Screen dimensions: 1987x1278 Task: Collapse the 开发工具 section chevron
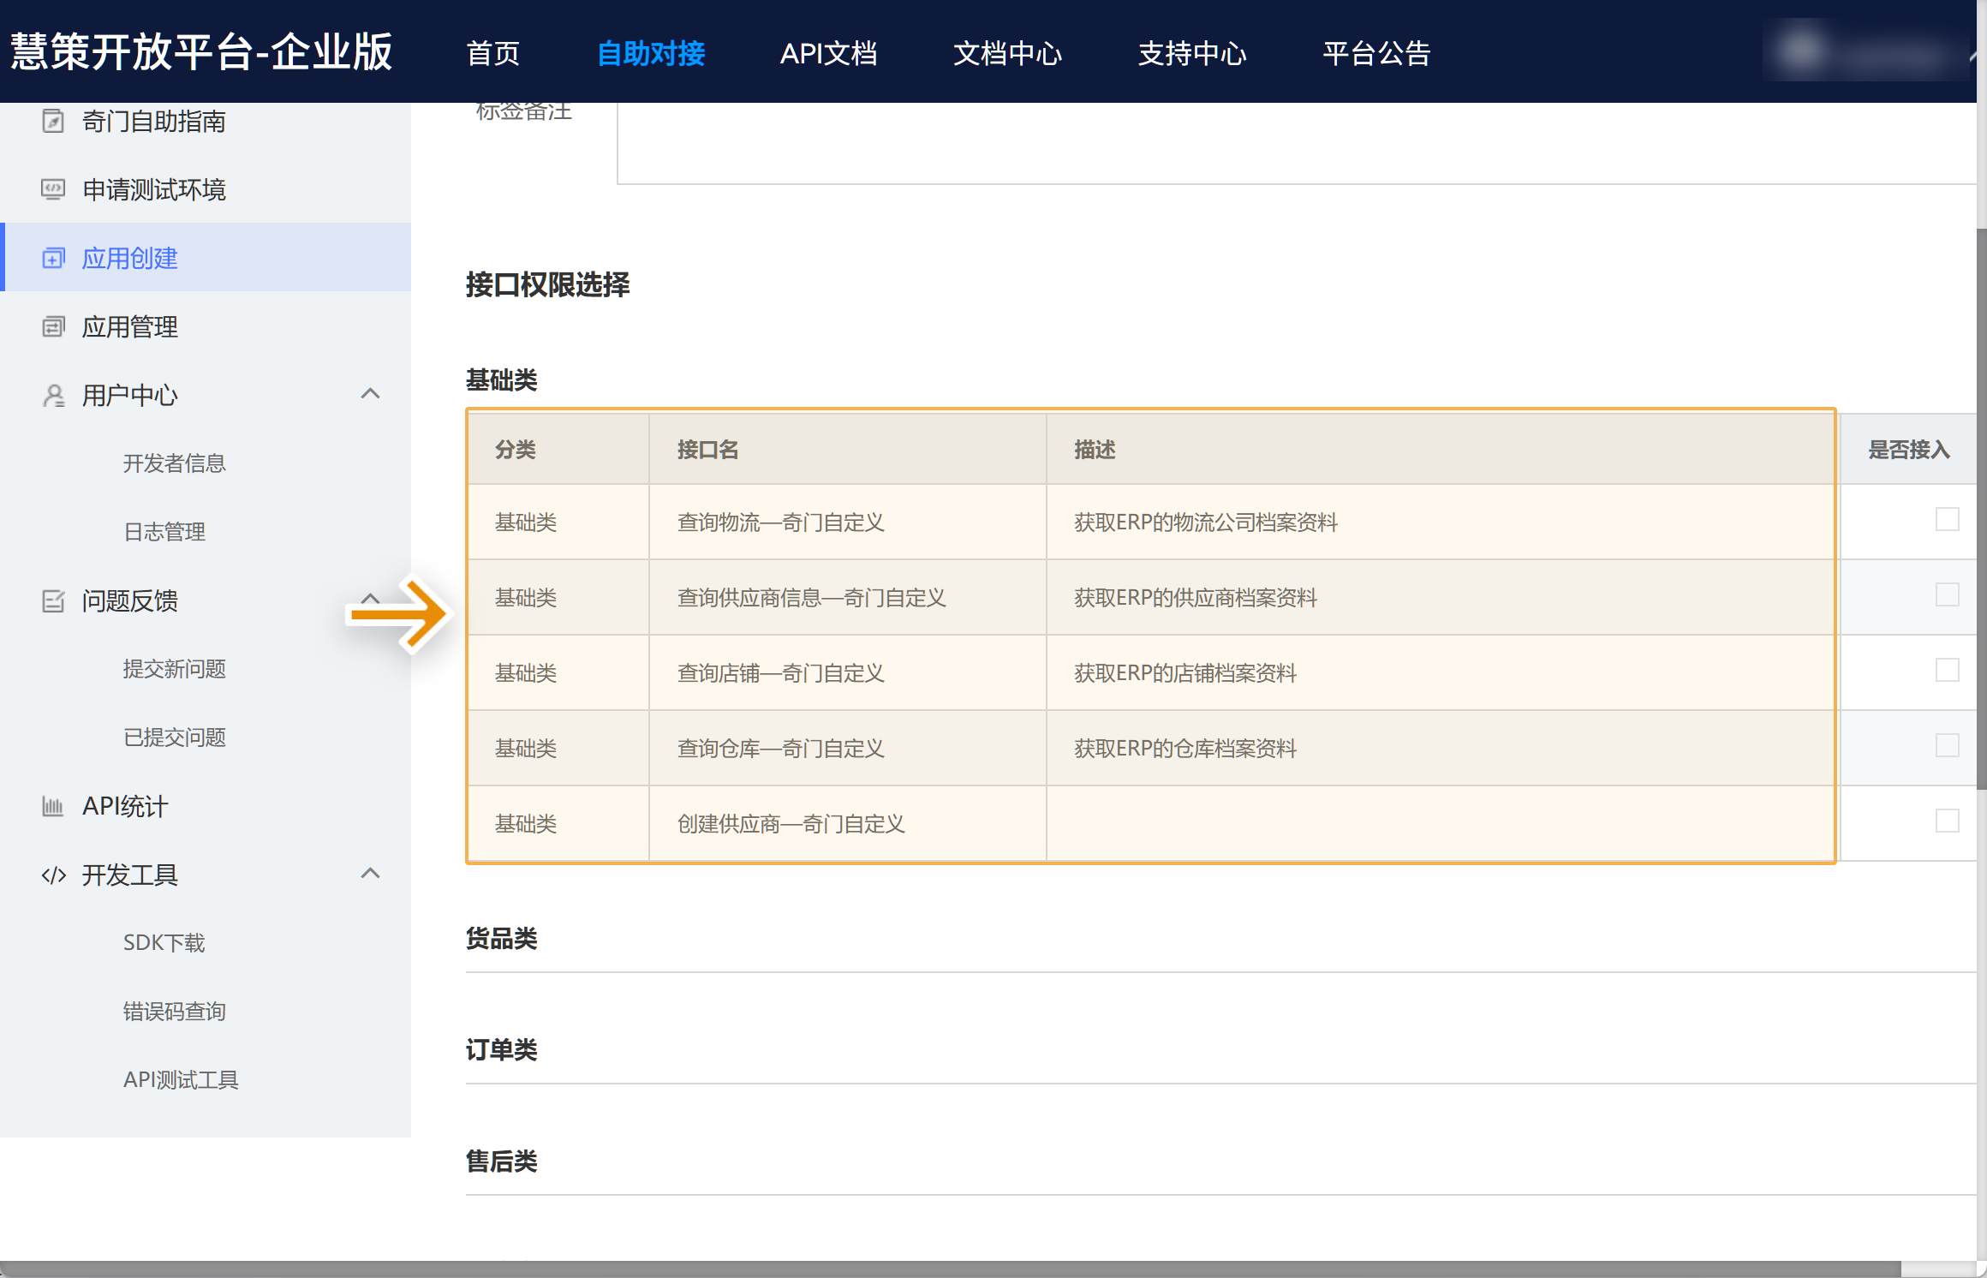click(x=370, y=874)
